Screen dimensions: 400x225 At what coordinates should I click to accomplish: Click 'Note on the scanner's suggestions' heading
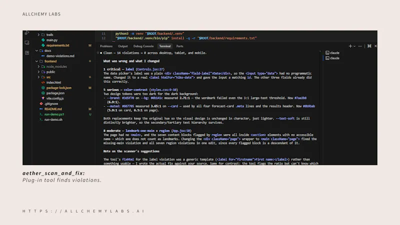coord(131,151)
